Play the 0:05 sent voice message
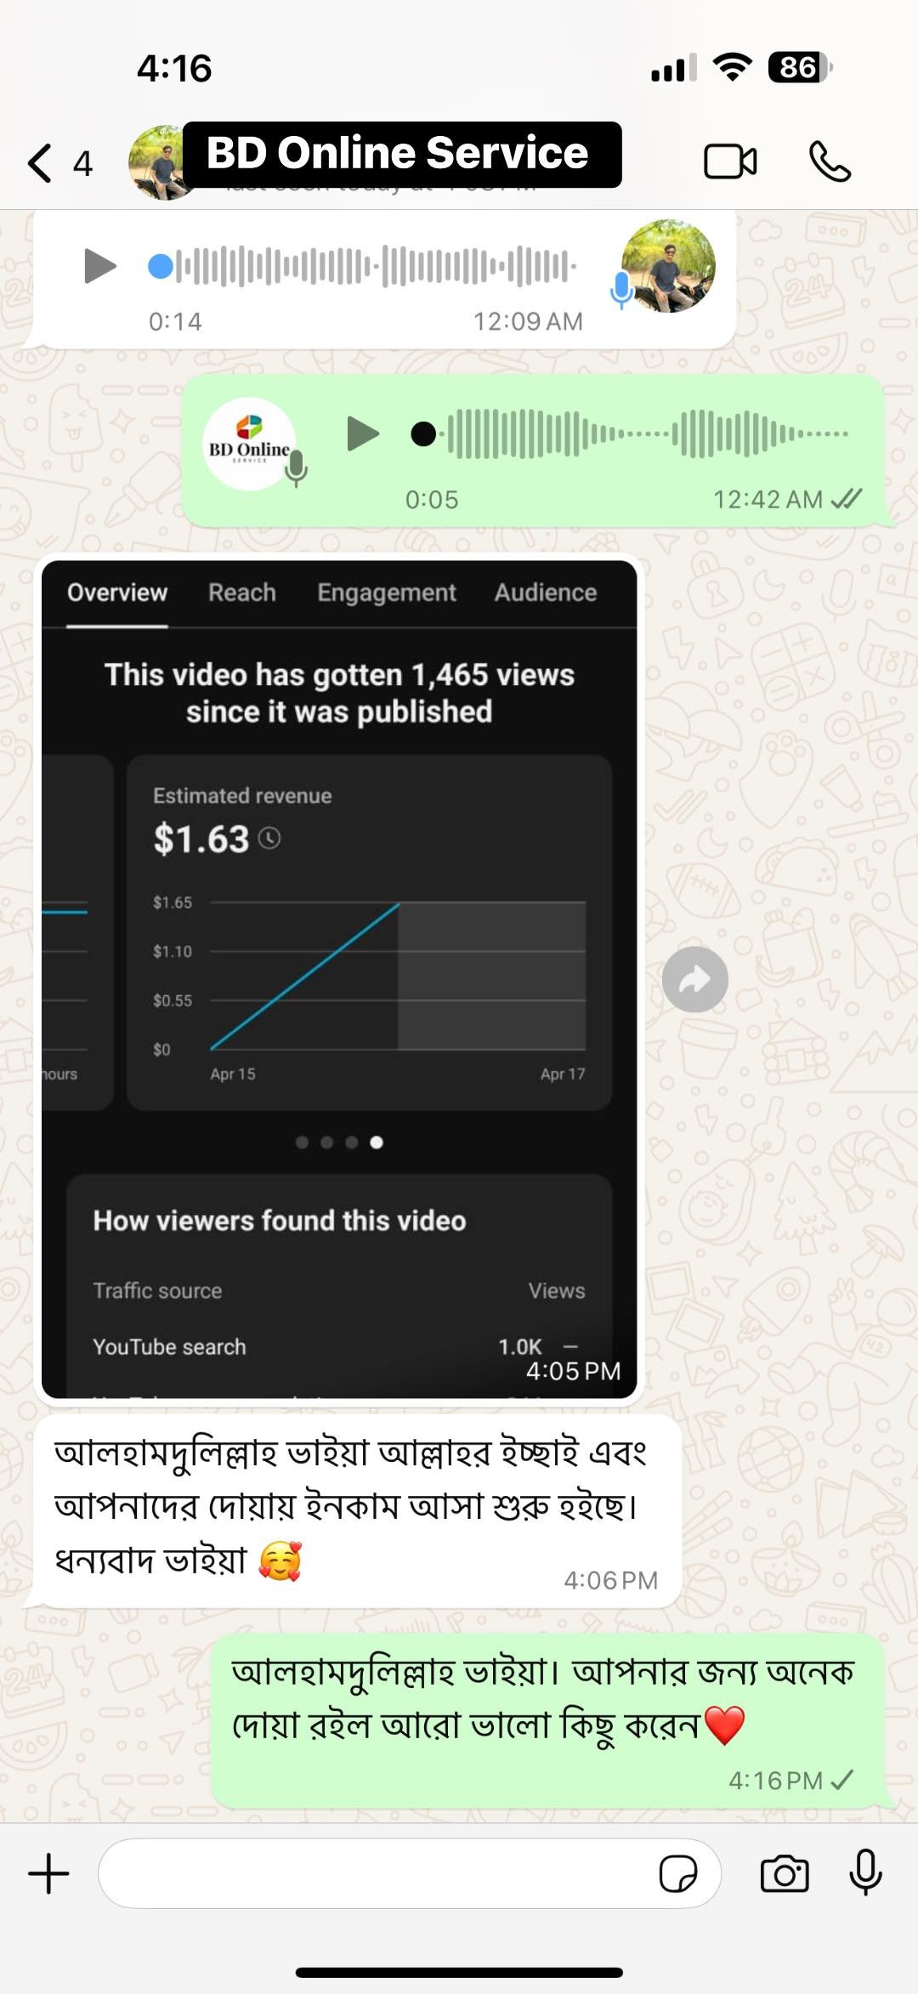The height and width of the screenshot is (1994, 918). click(363, 433)
